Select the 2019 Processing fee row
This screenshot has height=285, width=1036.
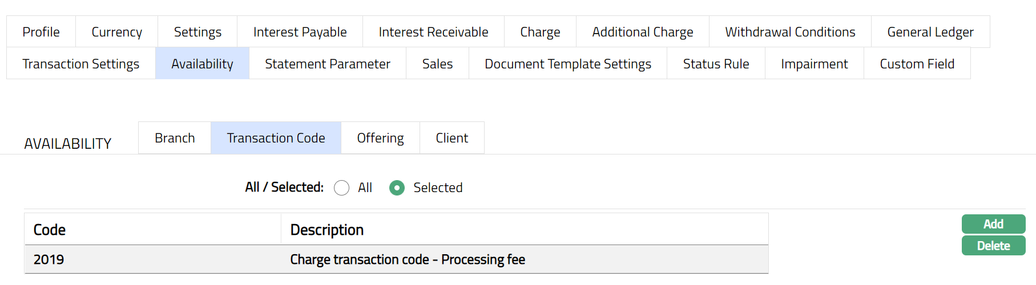(396, 260)
